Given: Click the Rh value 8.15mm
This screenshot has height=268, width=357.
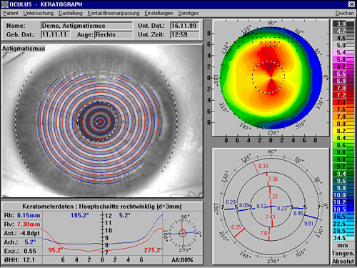Looking at the screenshot, I should point(29,216).
